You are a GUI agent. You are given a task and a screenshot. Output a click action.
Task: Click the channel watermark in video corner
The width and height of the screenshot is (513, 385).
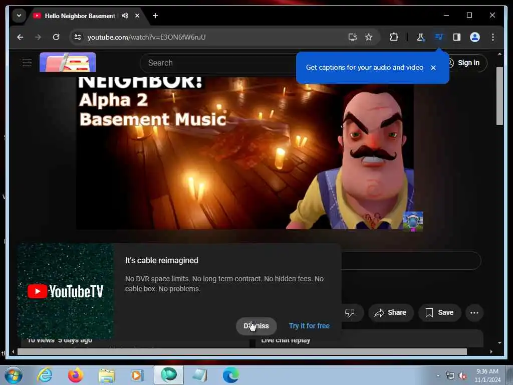coord(413,221)
